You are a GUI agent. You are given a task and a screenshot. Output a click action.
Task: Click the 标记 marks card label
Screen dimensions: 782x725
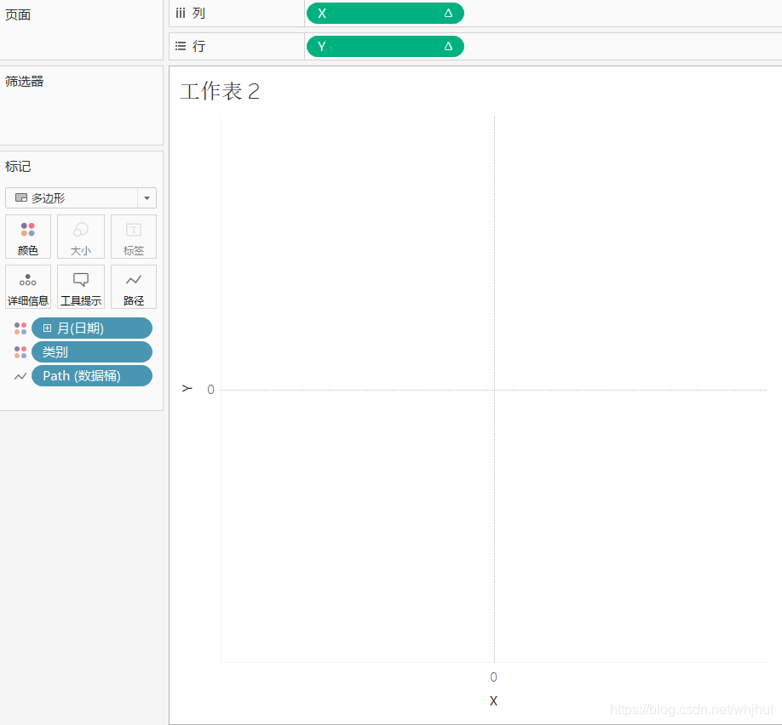click(18, 167)
